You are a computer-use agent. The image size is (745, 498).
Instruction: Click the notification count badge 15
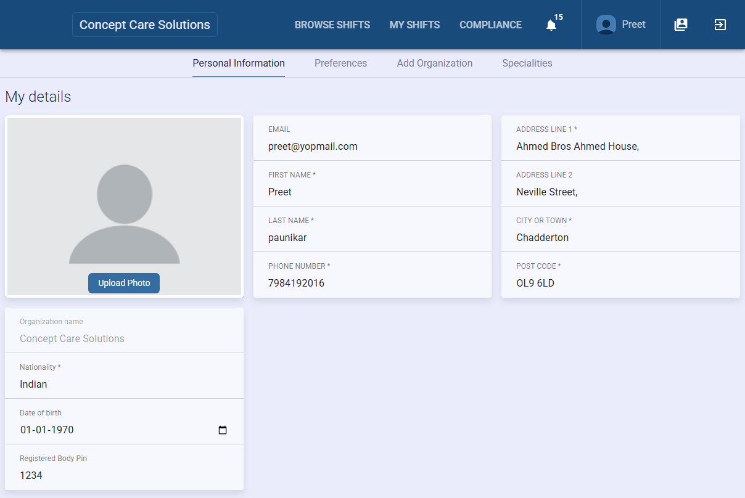[x=559, y=17]
